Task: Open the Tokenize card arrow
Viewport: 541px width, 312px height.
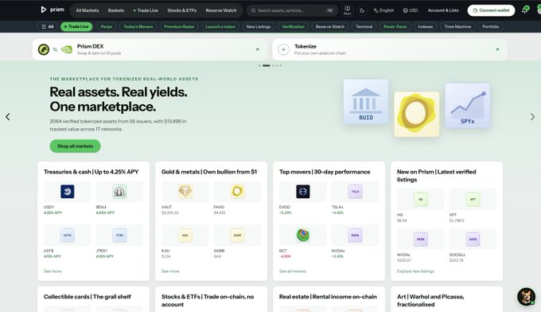Action: click(x=497, y=49)
